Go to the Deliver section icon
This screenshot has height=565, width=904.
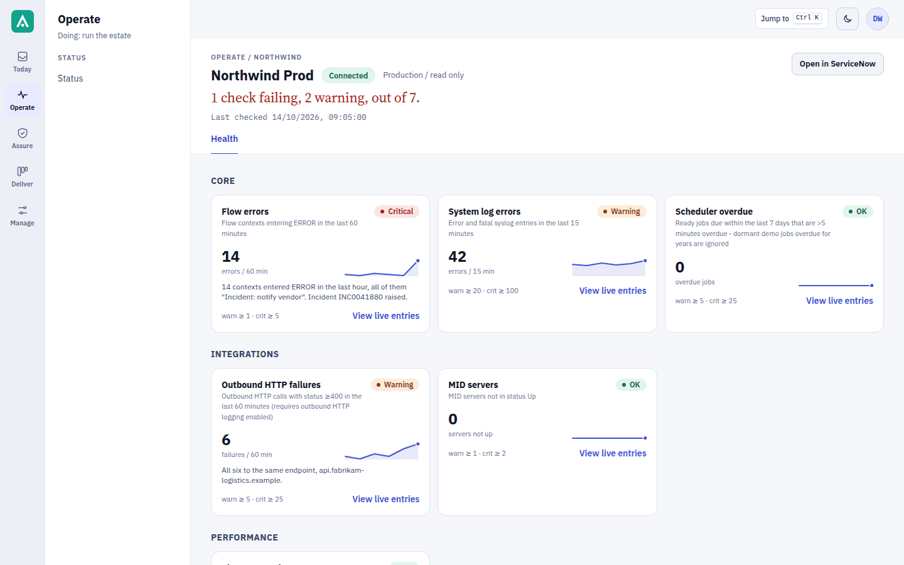pos(23,171)
